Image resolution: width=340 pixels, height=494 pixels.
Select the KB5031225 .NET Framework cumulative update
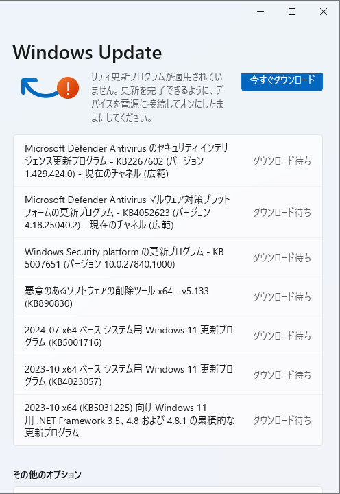point(168,420)
